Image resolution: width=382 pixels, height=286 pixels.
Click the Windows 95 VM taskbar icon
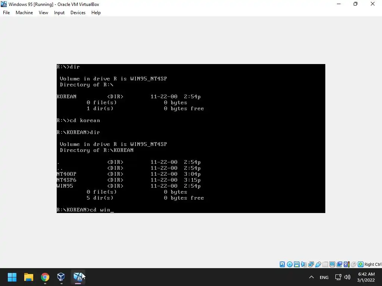tap(78, 277)
